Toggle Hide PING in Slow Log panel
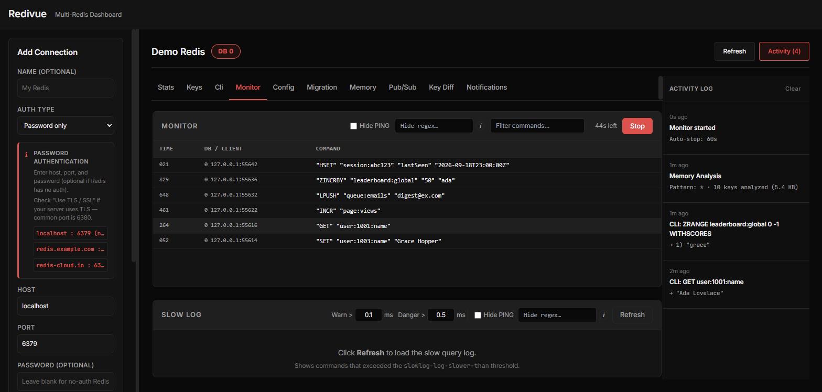 pos(478,315)
